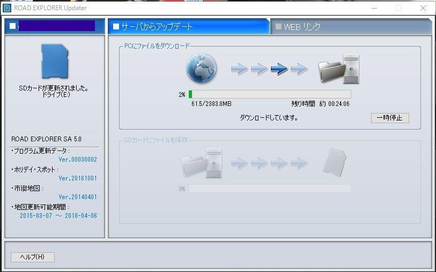Screen dimensions: 436x272
Task: Click the greyed PC folder icon in the SD save section
Action: 202,163
